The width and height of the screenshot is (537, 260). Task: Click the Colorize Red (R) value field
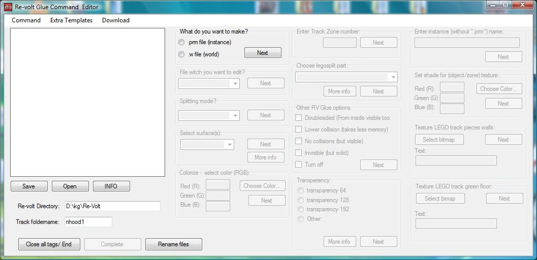[218, 185]
